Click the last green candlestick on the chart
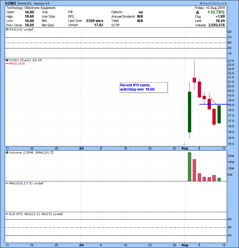 tap(219, 114)
